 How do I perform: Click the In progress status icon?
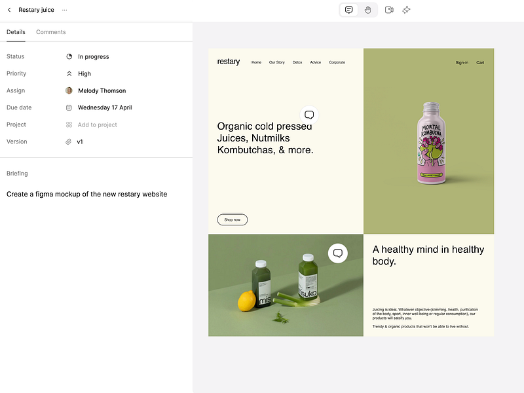[x=69, y=56]
